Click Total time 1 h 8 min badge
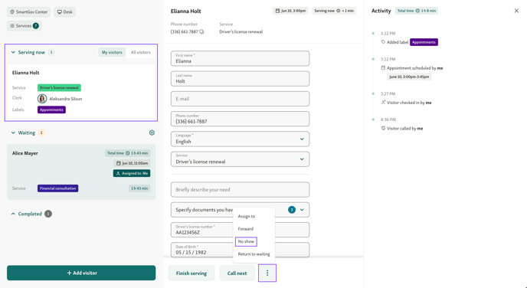Viewport: 527px width, 288px height. pos(417,11)
